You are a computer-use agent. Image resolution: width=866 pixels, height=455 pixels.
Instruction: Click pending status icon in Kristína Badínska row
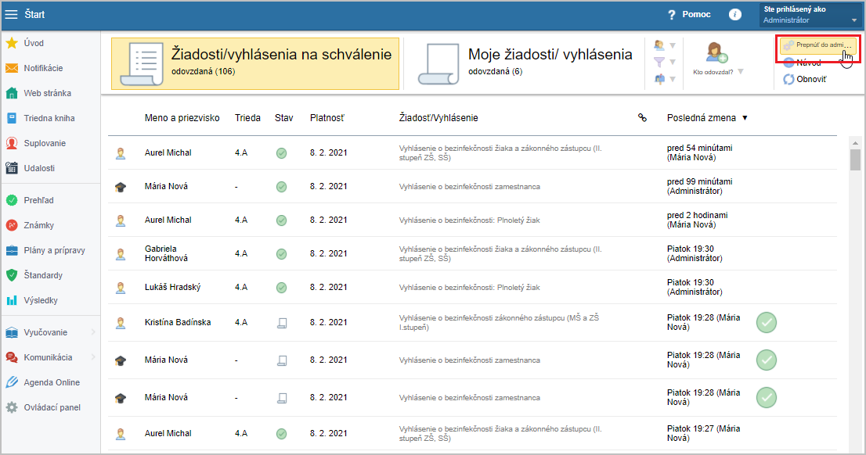pos(281,322)
